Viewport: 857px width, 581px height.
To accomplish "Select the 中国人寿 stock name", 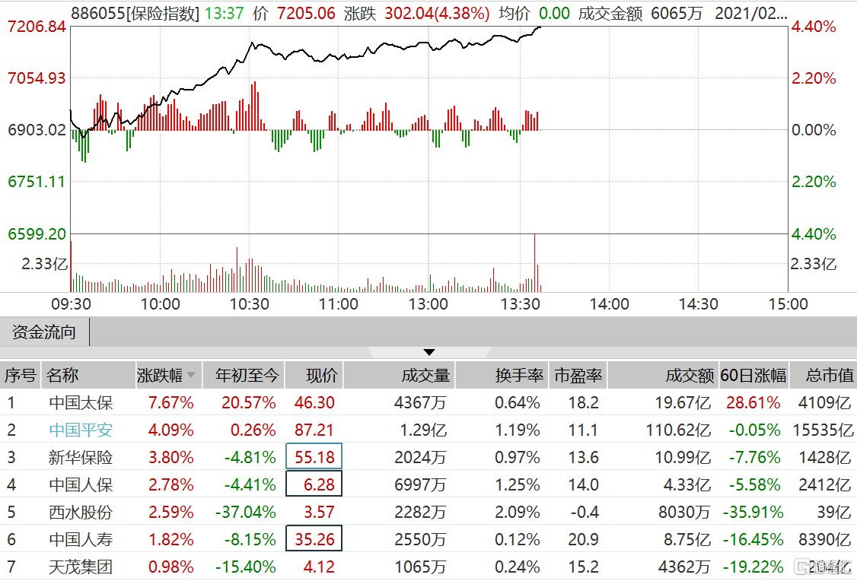I will click(81, 539).
